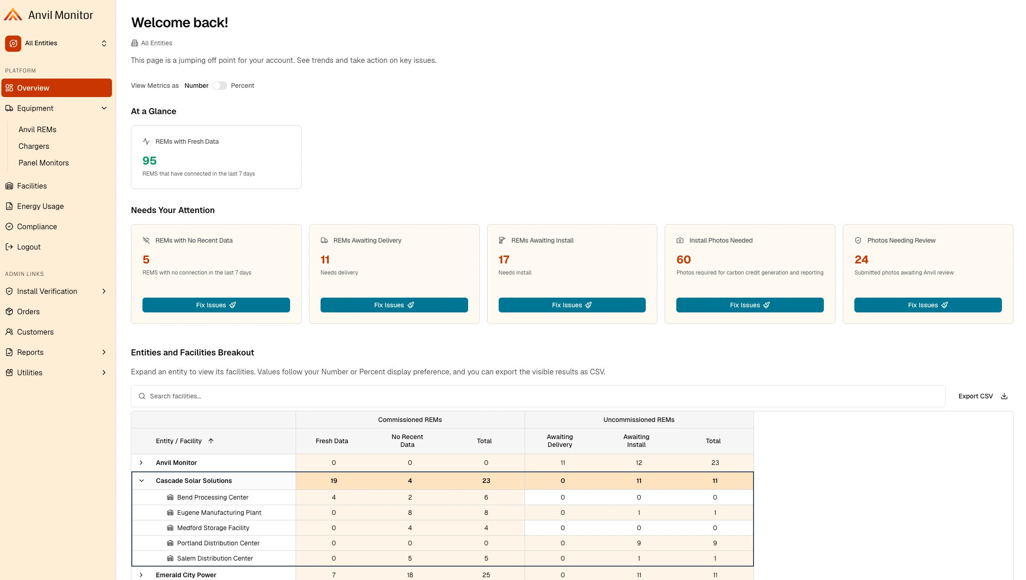Click the Awaiting Delivery column header
1026x580 pixels.
coord(560,440)
